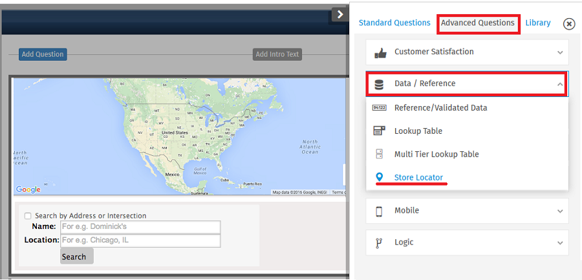Click the 94122 Reference/Validated Data icon
This screenshot has height=280, width=582.
379,108
